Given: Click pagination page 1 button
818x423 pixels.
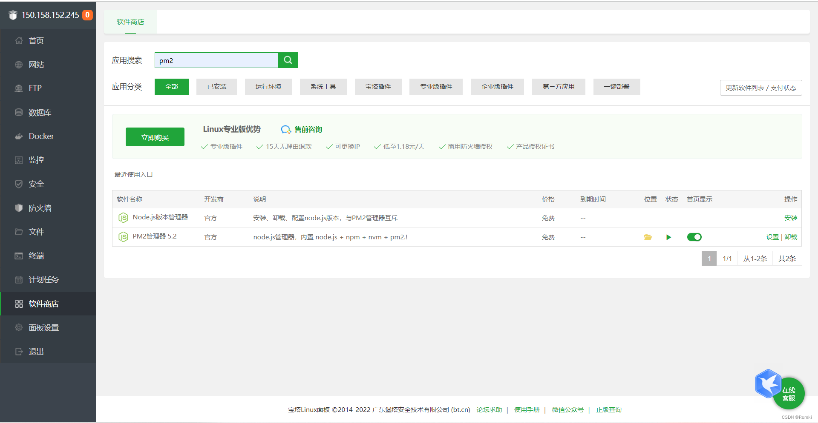Looking at the screenshot, I should coord(709,258).
